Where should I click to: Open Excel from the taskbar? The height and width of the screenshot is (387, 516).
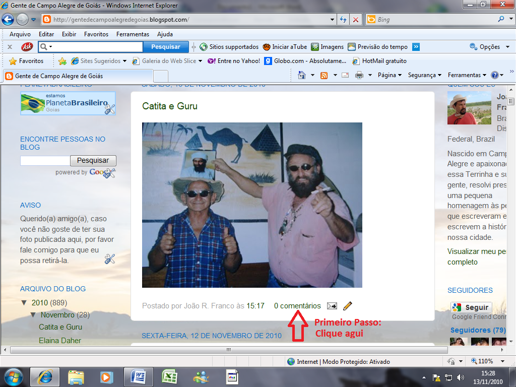coord(169,377)
